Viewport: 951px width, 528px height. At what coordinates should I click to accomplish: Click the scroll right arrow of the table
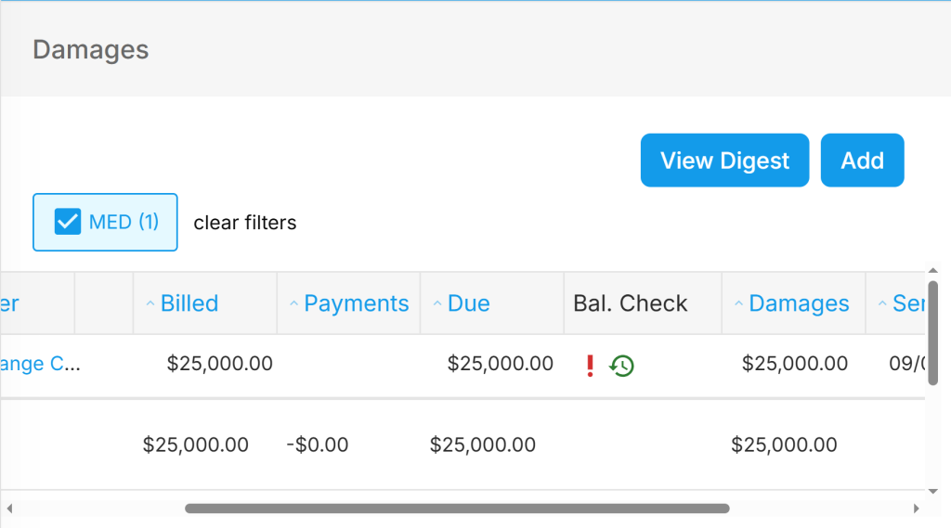pyautogui.click(x=916, y=509)
